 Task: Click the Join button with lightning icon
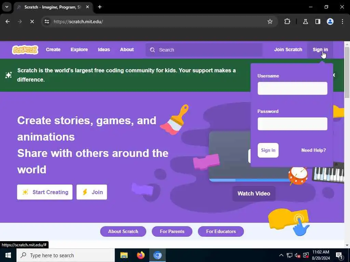pos(92,192)
